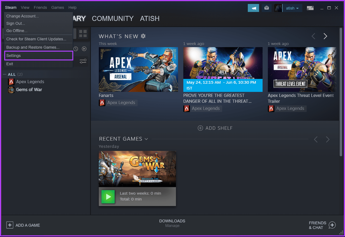The width and height of the screenshot is (345, 237).
Task: Open Gems of War recent game artwork
Action: [137, 169]
